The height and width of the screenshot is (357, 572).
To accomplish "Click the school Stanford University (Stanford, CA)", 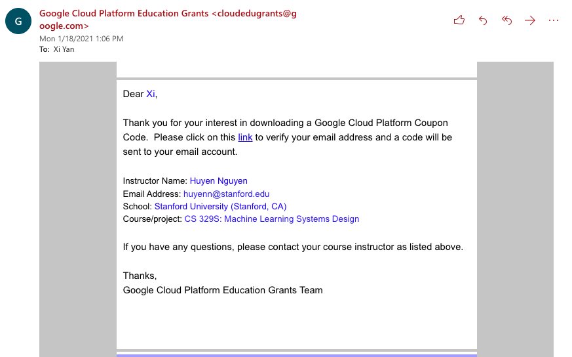I will [x=220, y=207].
